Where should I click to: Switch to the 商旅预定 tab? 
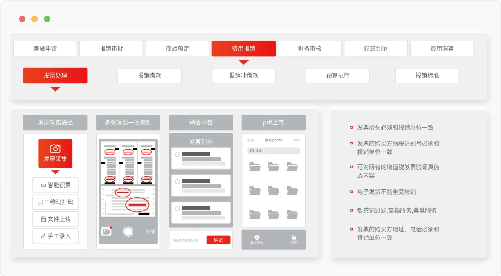[177, 49]
